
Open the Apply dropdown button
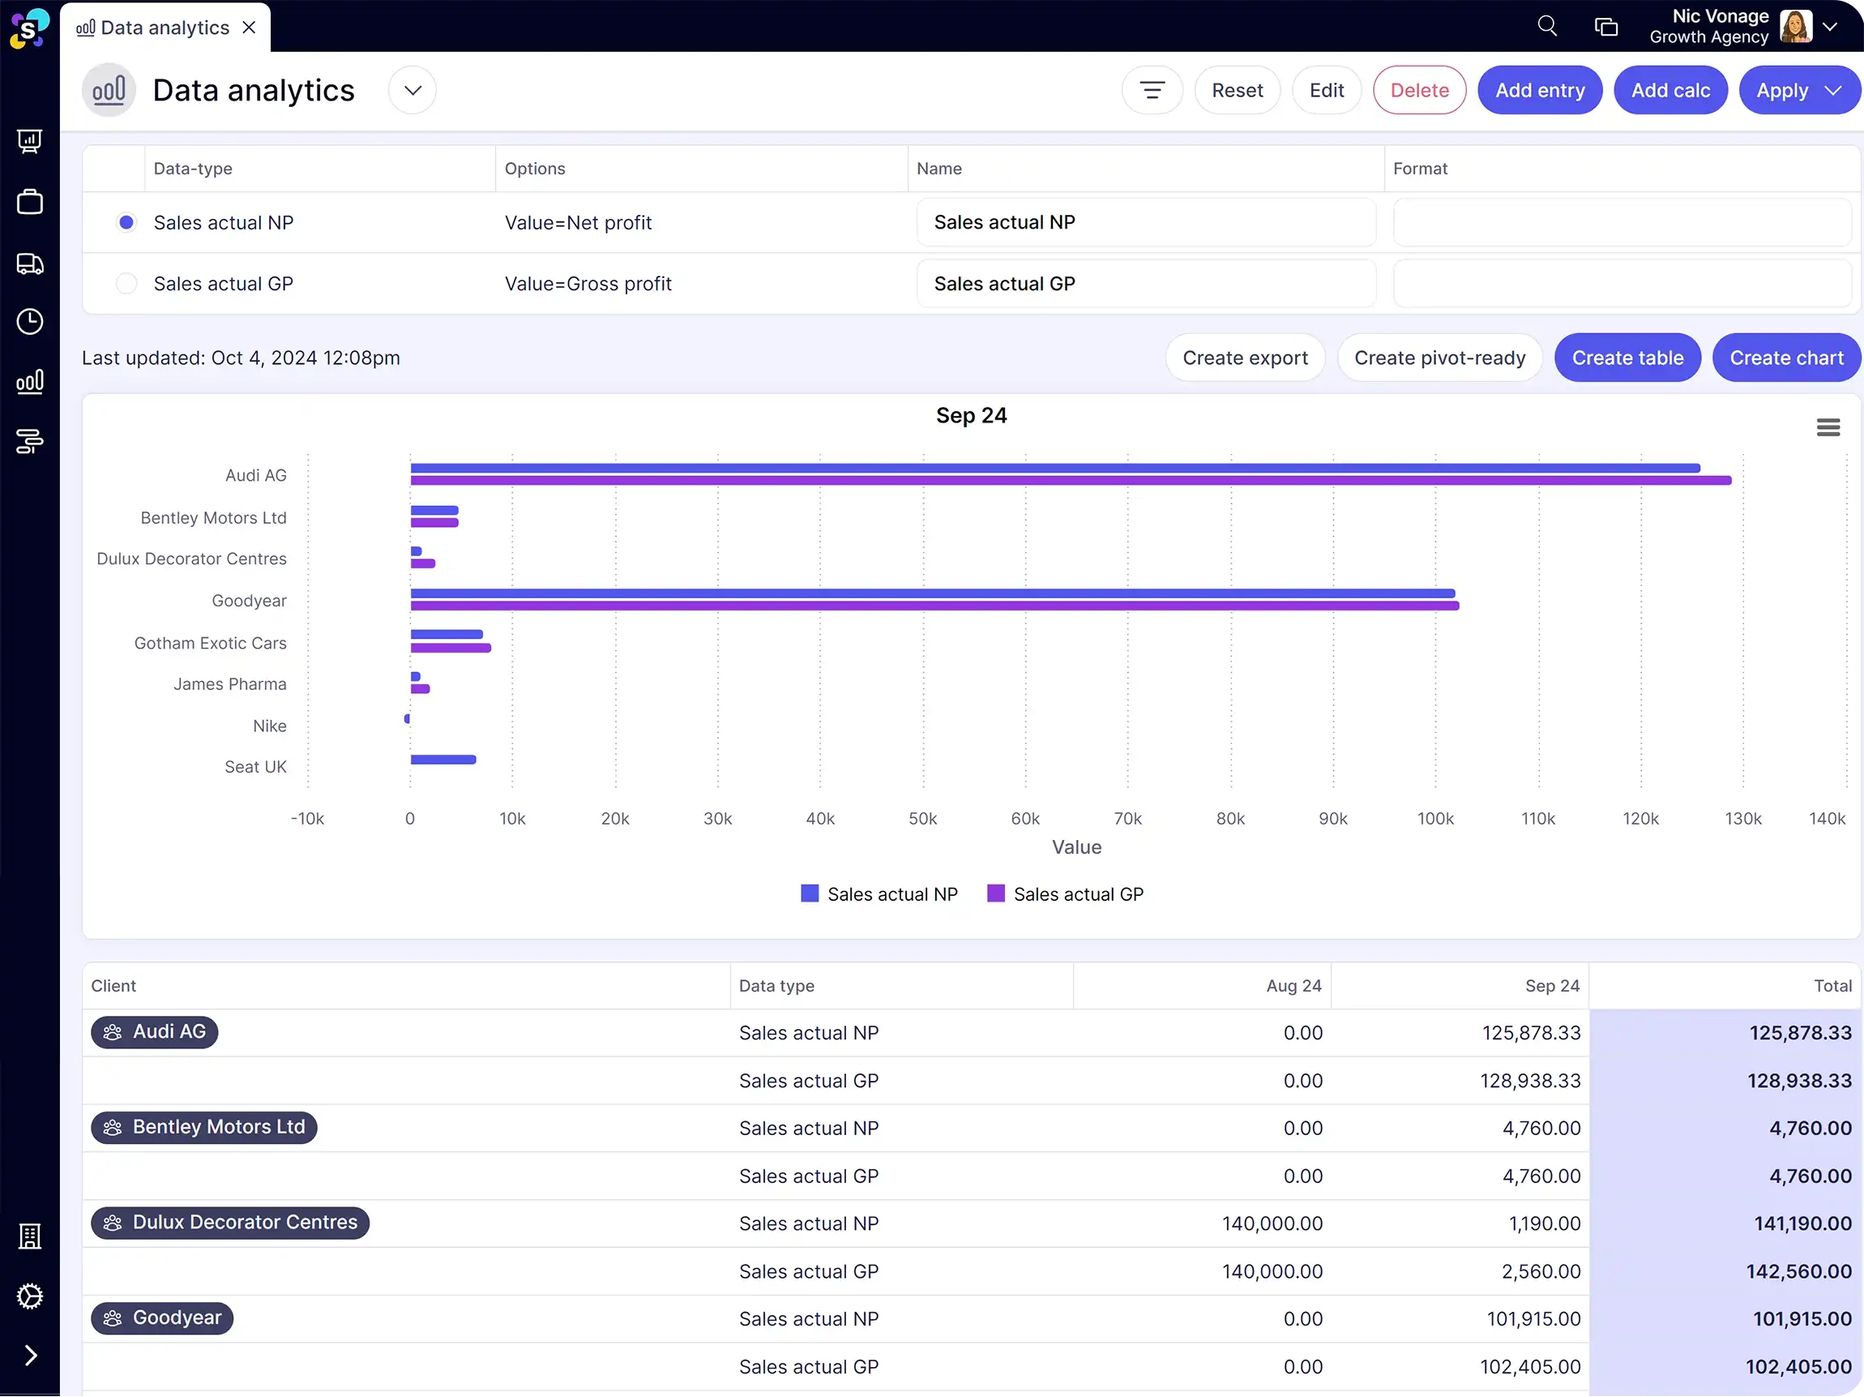[x=1798, y=90]
